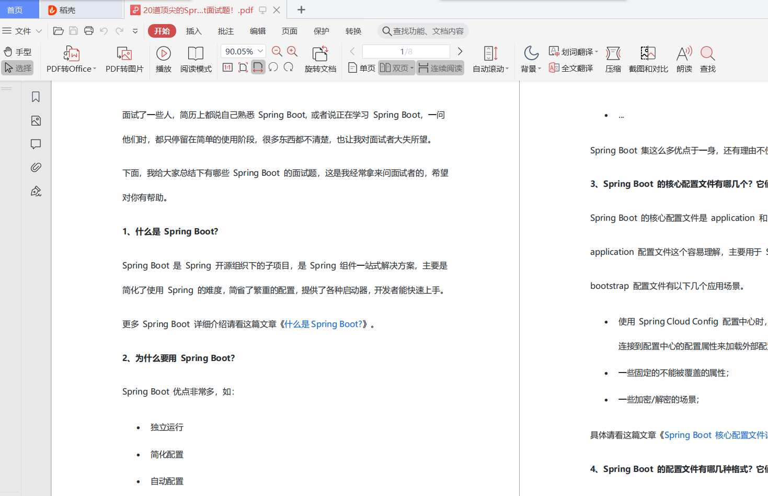The image size is (768, 496).
Task: Switch to the 插入 ribbon tab
Action: point(194,31)
